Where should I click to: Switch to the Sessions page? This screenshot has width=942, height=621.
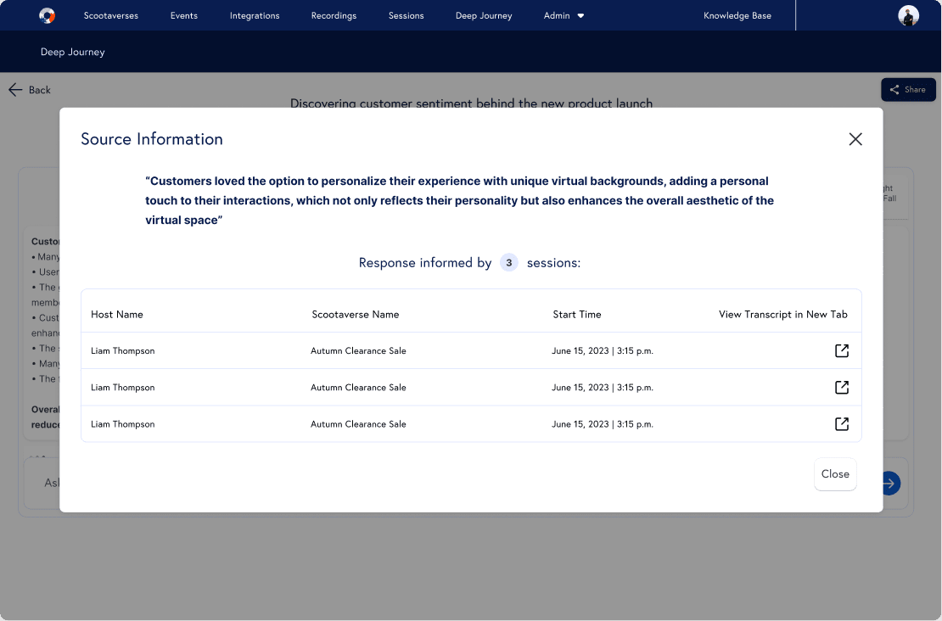(x=406, y=15)
